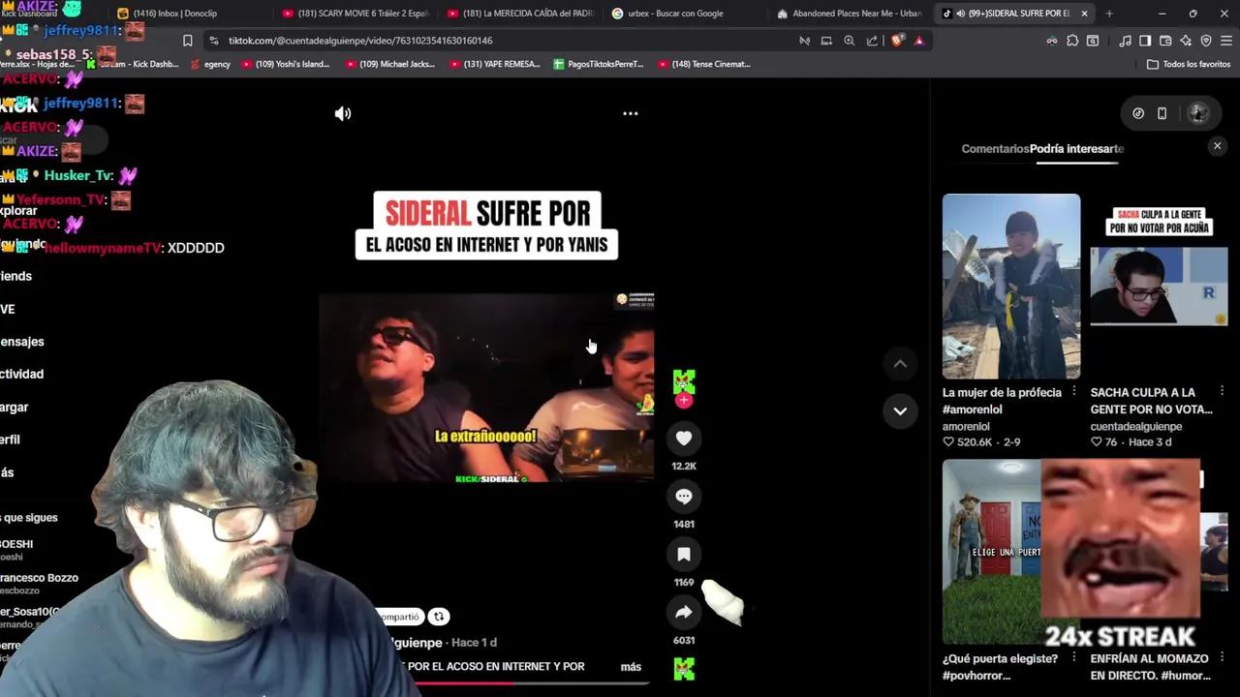This screenshot has width=1240, height=697.
Task: Close the side panel with X button
Action: pos(1218,146)
